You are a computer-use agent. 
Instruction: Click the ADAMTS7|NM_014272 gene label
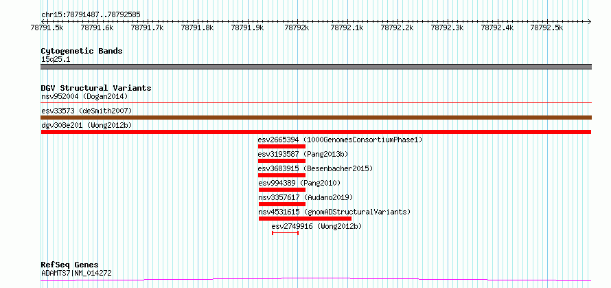[76, 273]
